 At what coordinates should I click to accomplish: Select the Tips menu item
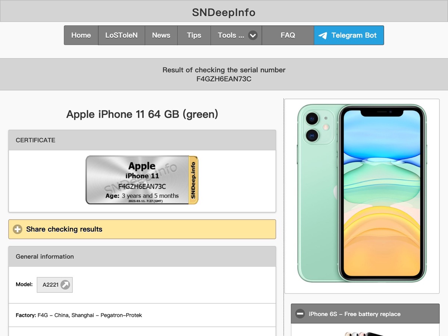click(194, 35)
